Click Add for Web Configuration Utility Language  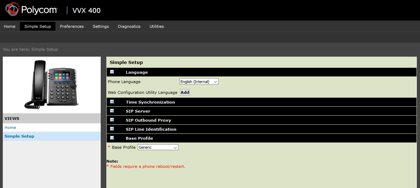pyautogui.click(x=185, y=92)
